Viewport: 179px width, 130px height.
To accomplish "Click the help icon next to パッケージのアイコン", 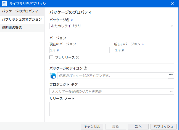I will 85,68.
